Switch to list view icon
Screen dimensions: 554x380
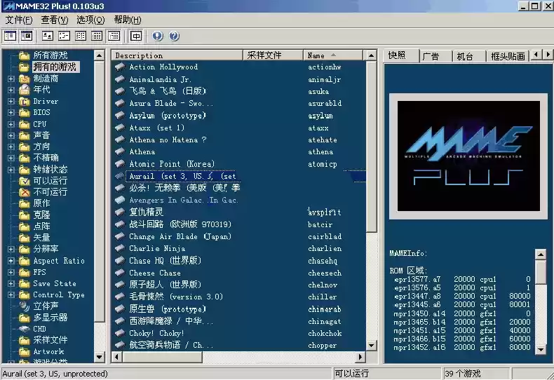click(81, 36)
